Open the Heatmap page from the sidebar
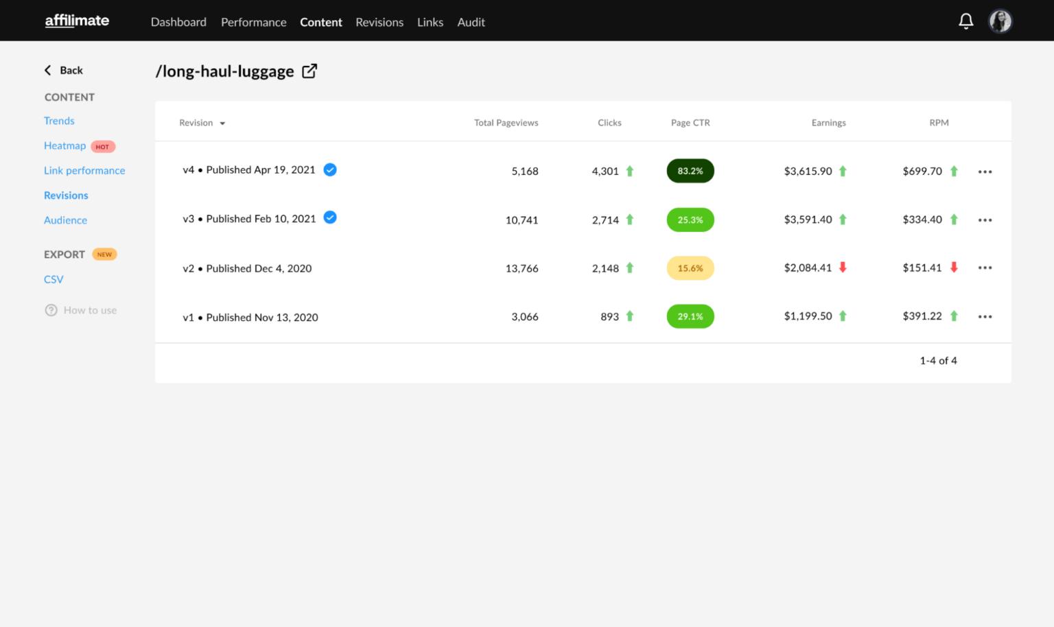Viewport: 1054px width, 627px height. tap(65, 145)
